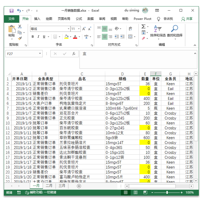The width and height of the screenshot is (203, 203).
Task: Click the Decrease Indent icon
Action: 117,37
